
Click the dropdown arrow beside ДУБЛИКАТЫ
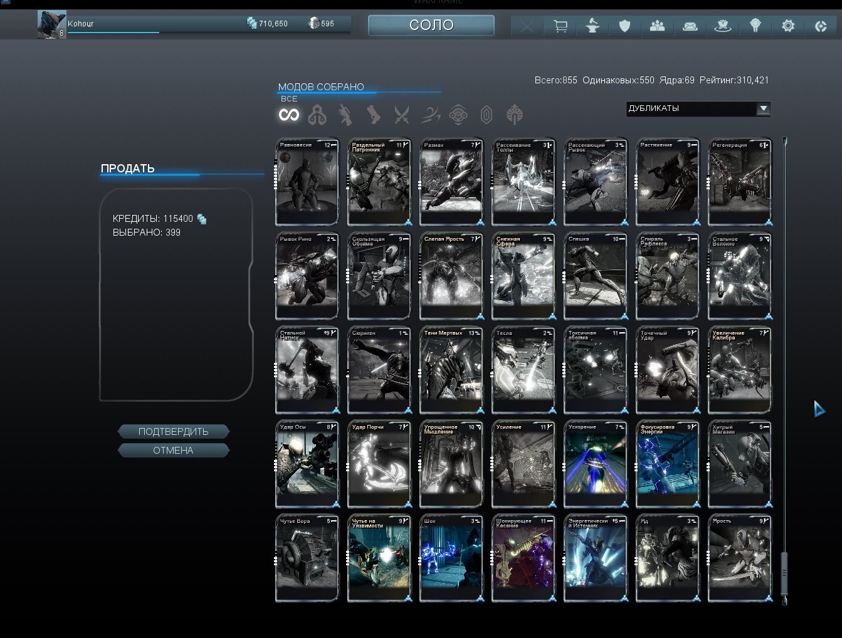tap(763, 108)
